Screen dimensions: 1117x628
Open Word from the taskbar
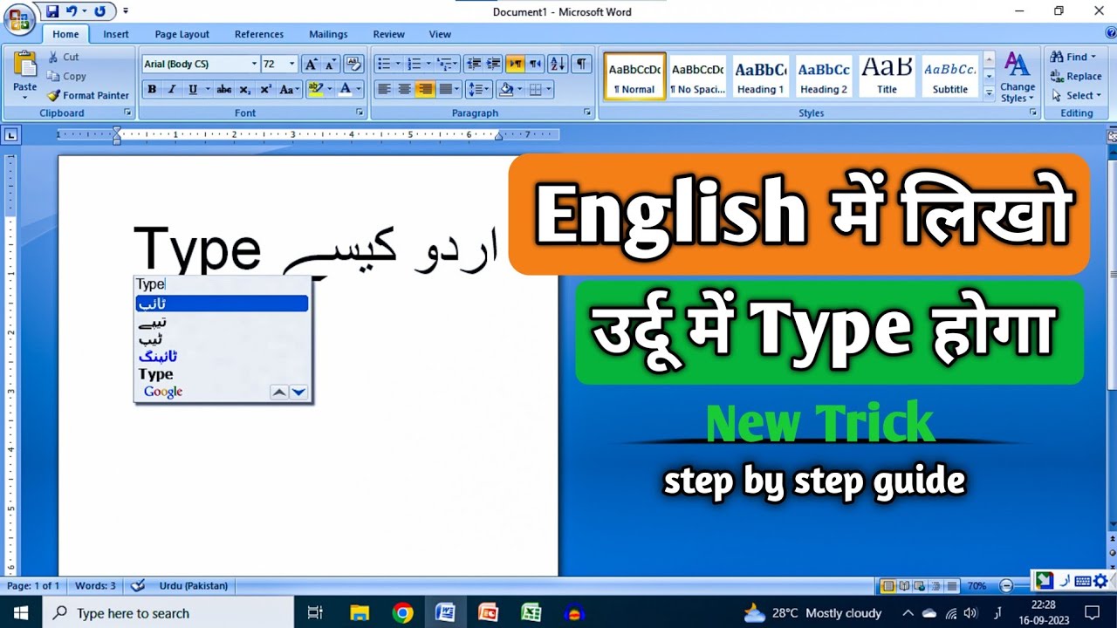point(445,613)
